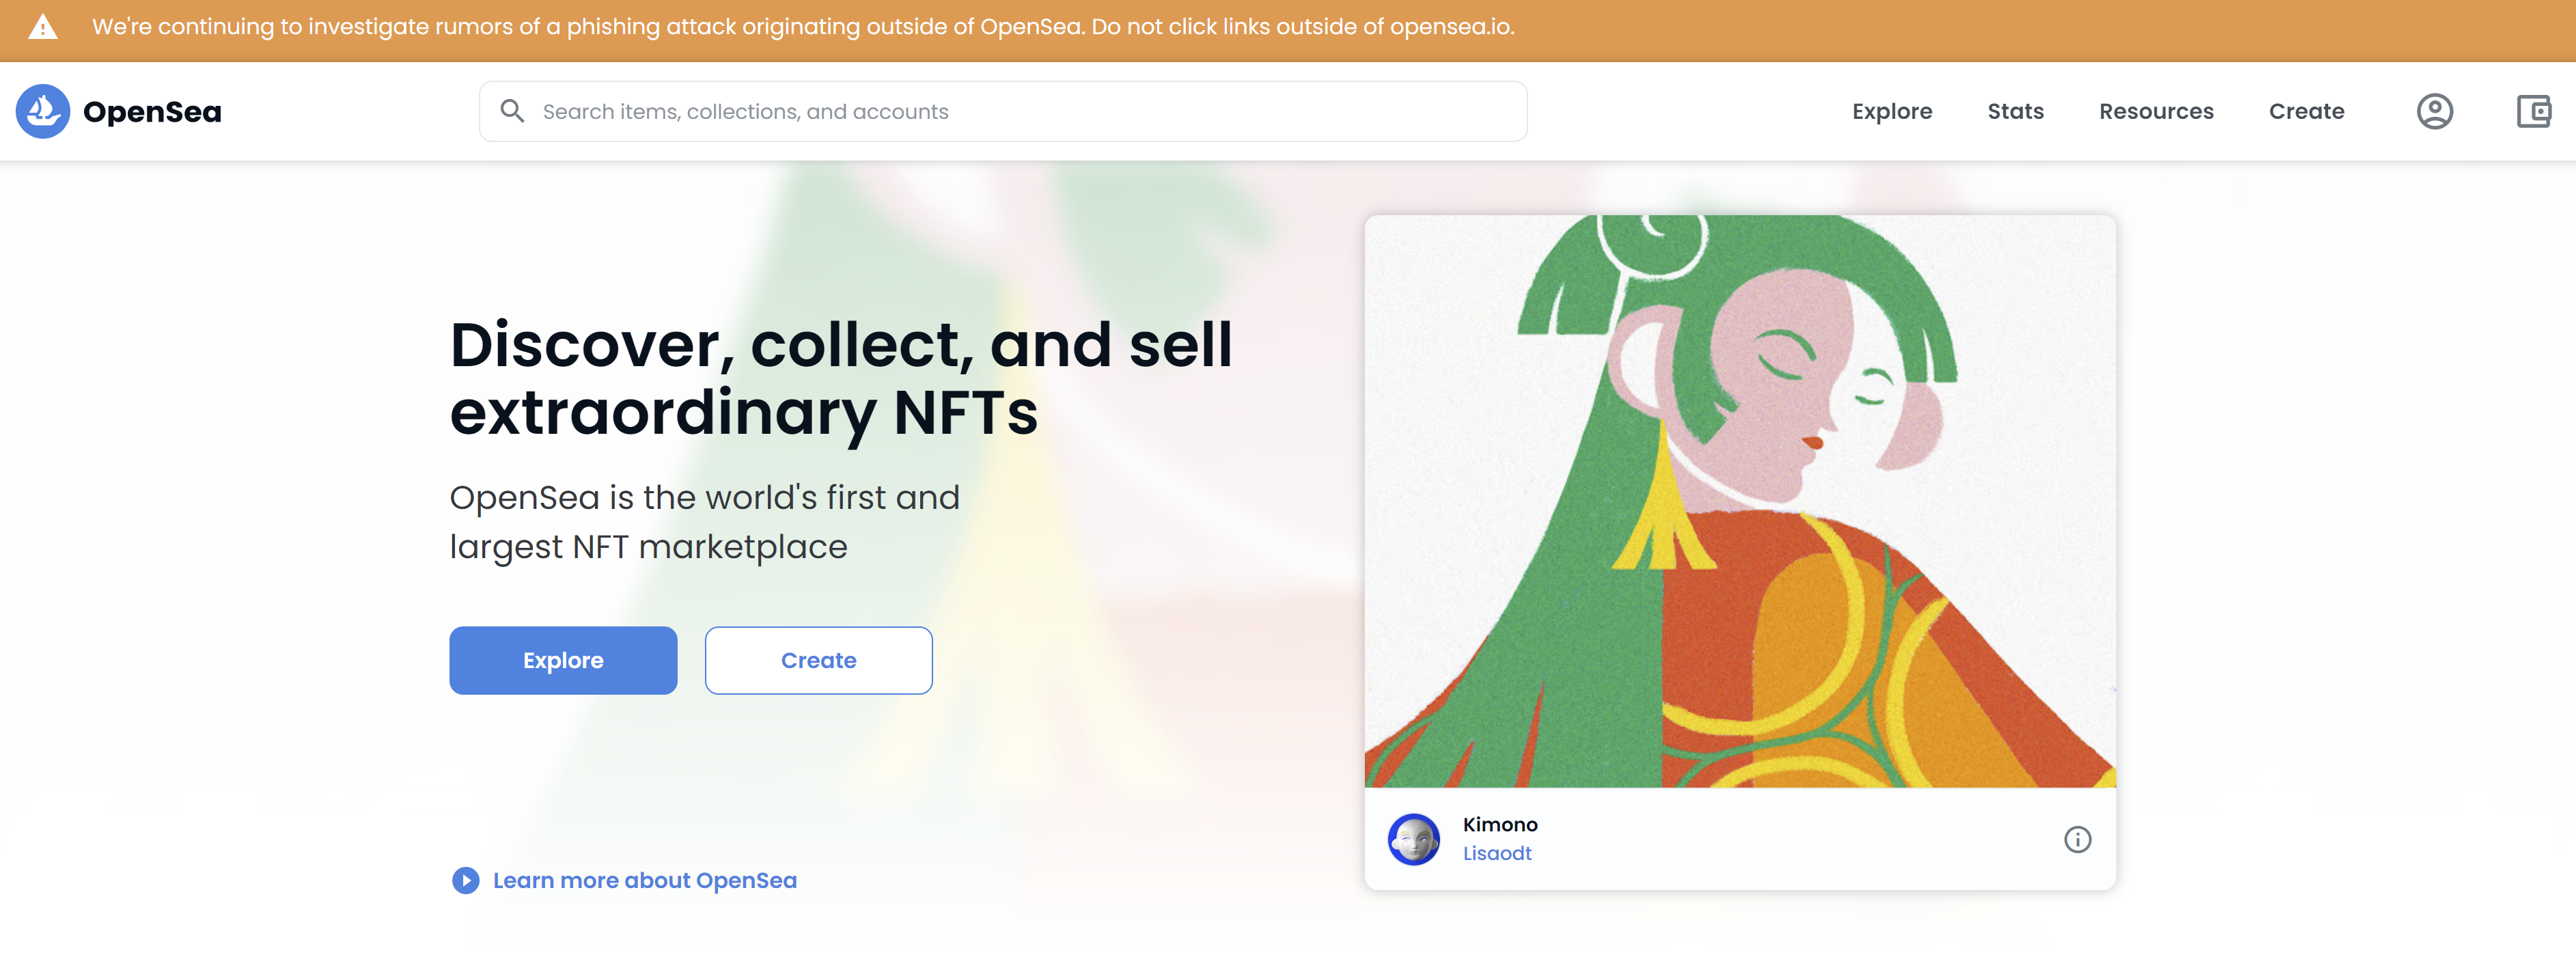Focus the search items and collections field
This screenshot has height=955, width=2576.
pos(1020,111)
